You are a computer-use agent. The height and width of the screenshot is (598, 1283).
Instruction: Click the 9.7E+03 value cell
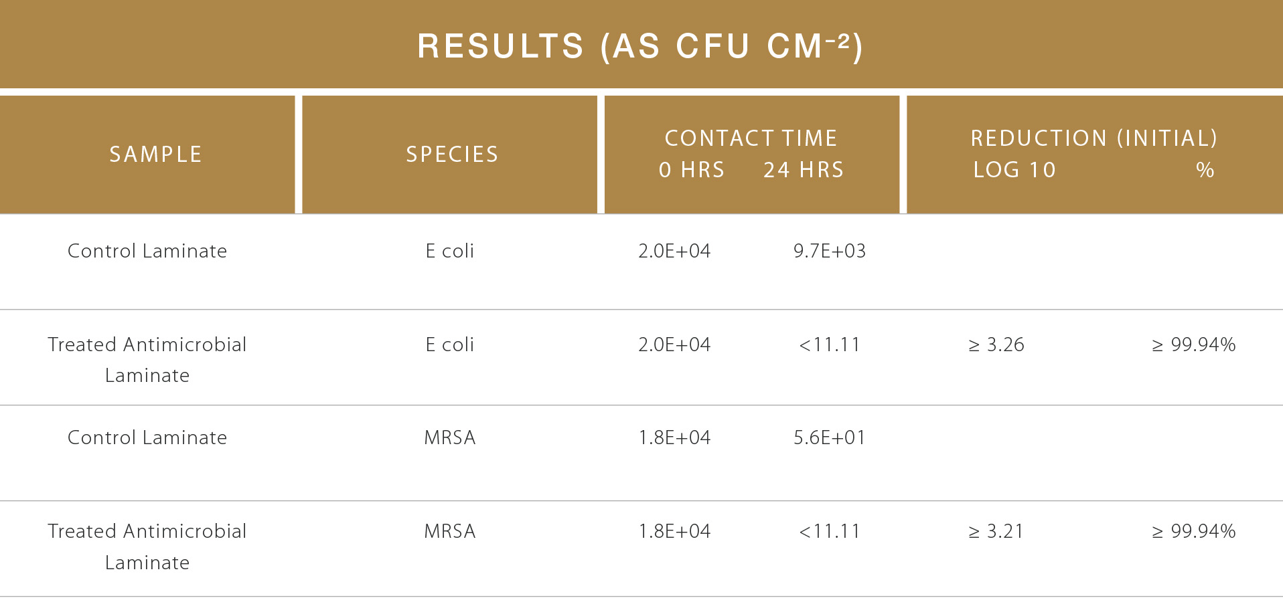point(830,251)
